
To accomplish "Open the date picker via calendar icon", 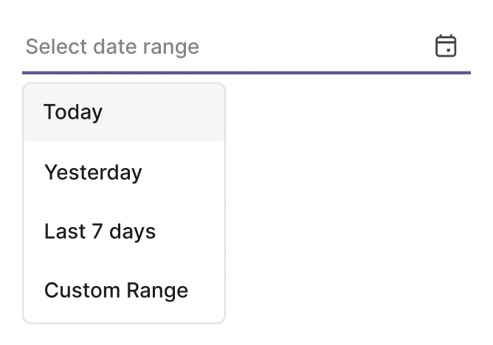I will (446, 46).
